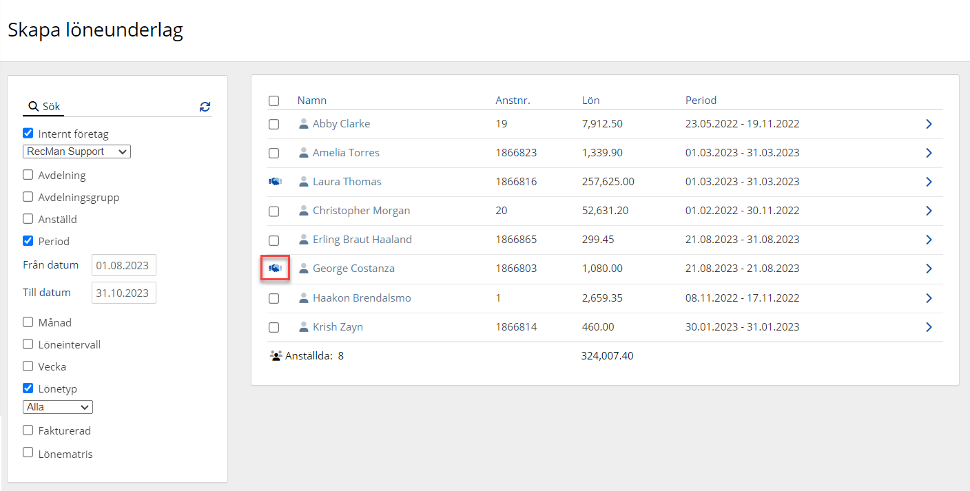Tick the checkbox for Amelia Torres
Viewport: 970px width, 491px height.
coord(274,153)
